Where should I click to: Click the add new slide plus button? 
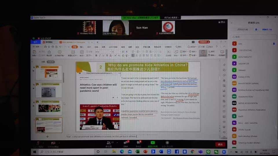coord(47,136)
